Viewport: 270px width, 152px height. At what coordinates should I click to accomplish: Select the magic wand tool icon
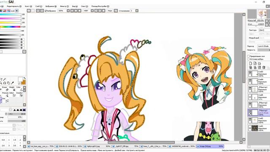tap(5, 79)
